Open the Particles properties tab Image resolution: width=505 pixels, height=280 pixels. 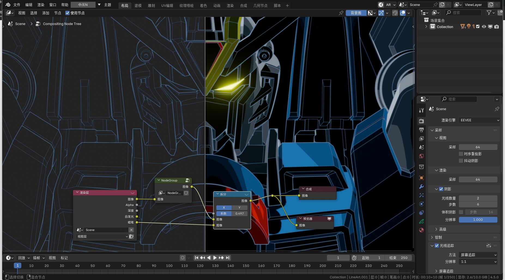pyautogui.click(x=421, y=195)
